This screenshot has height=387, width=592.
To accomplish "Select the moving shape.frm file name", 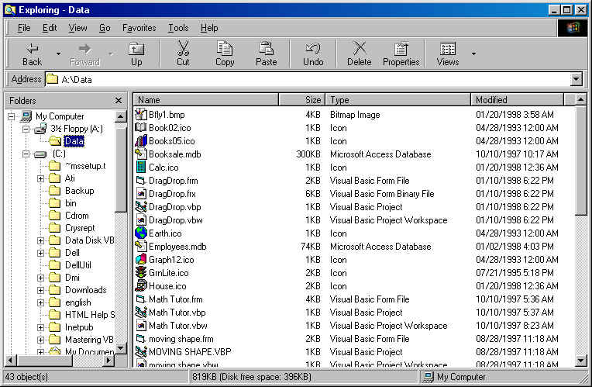I will click(x=181, y=339).
